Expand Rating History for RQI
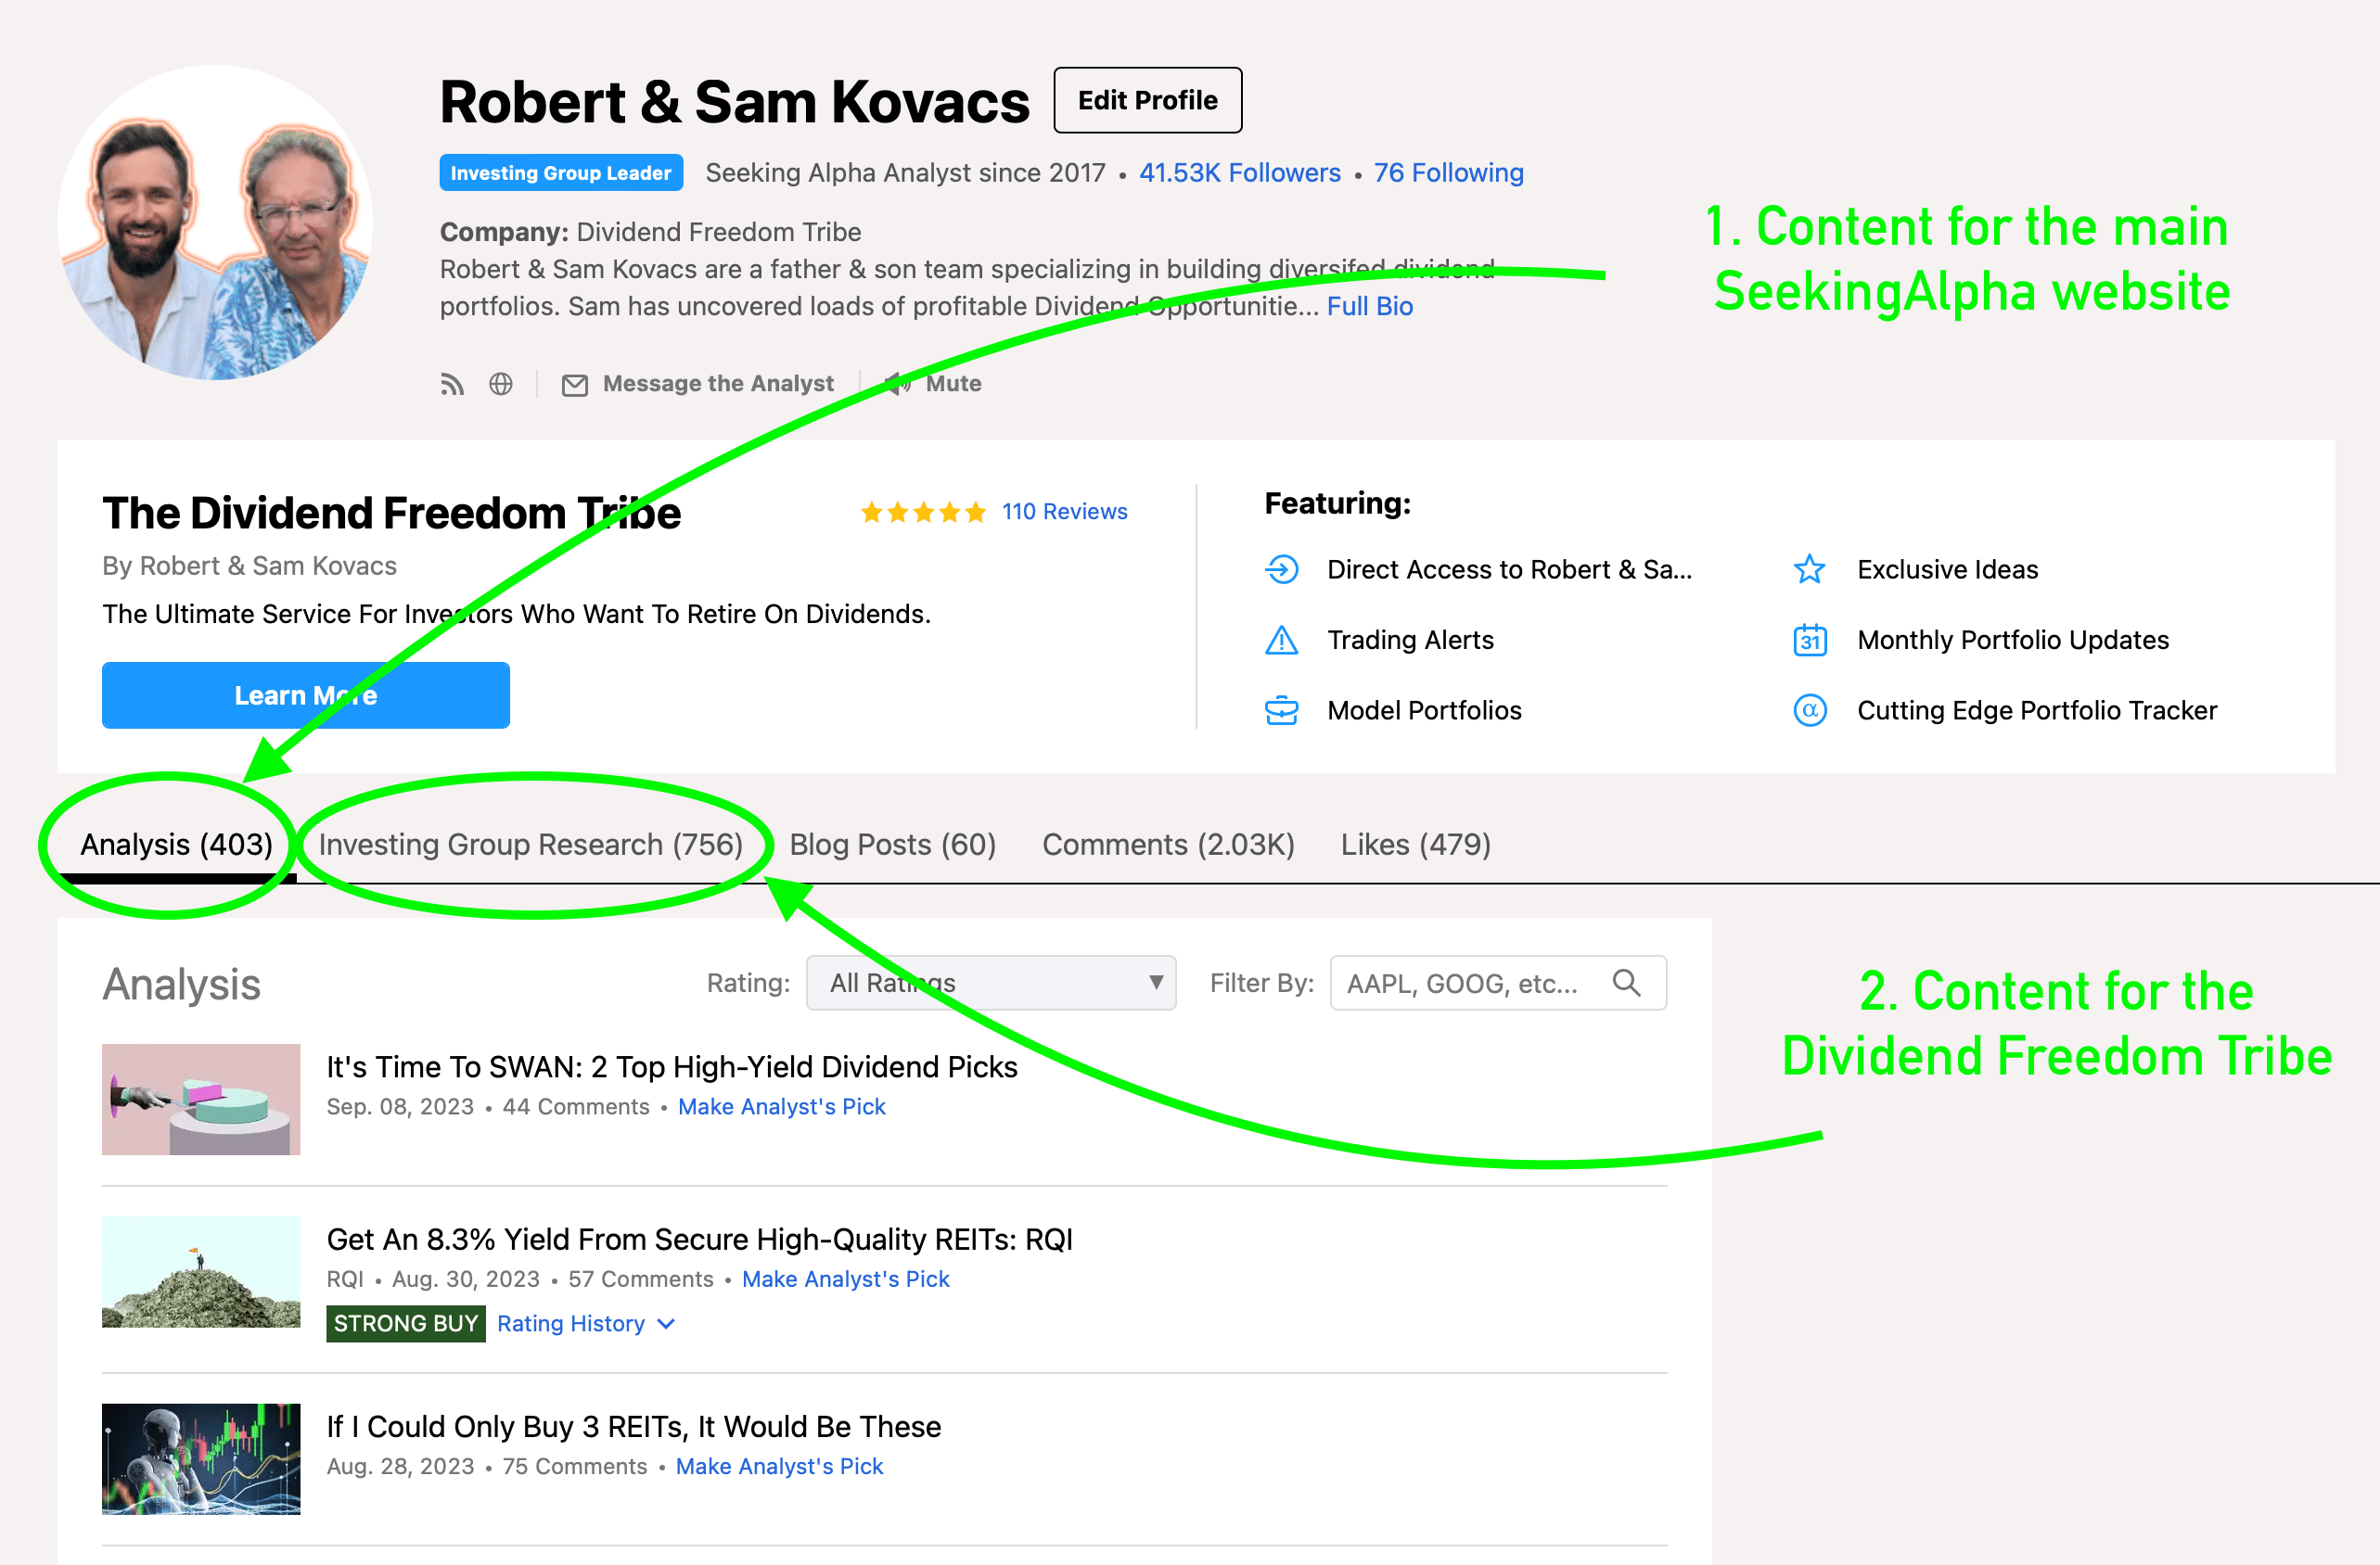 click(585, 1323)
